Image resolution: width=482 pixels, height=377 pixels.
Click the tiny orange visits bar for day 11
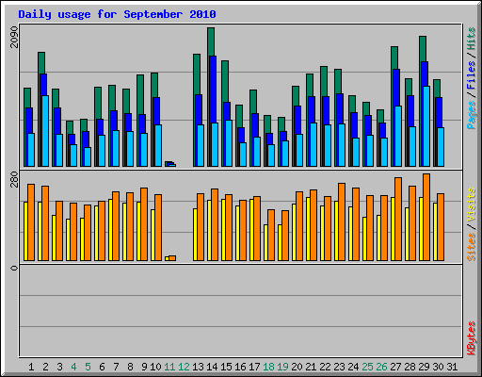click(172, 258)
